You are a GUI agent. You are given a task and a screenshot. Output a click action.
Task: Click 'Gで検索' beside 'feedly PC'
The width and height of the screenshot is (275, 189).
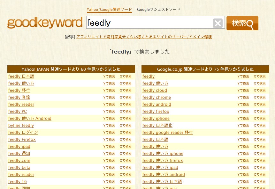click(126, 112)
